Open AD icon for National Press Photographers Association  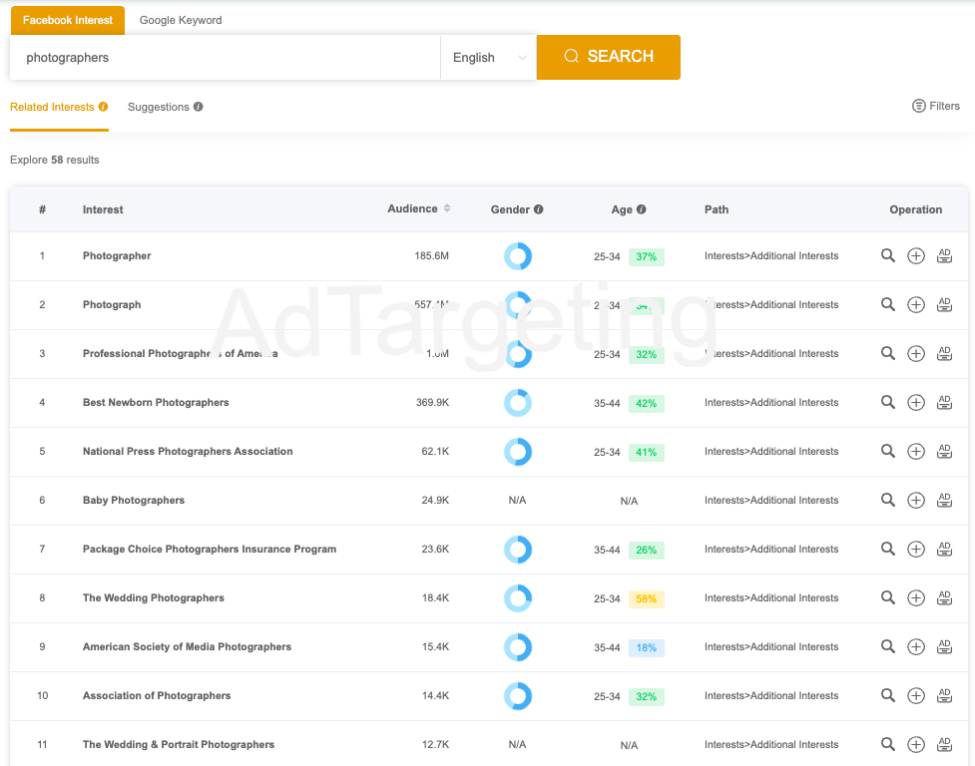[x=944, y=451]
